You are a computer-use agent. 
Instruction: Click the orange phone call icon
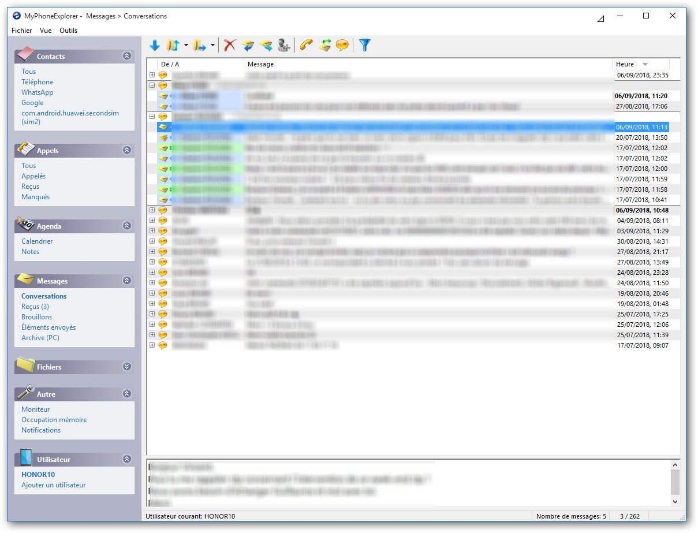(x=307, y=45)
